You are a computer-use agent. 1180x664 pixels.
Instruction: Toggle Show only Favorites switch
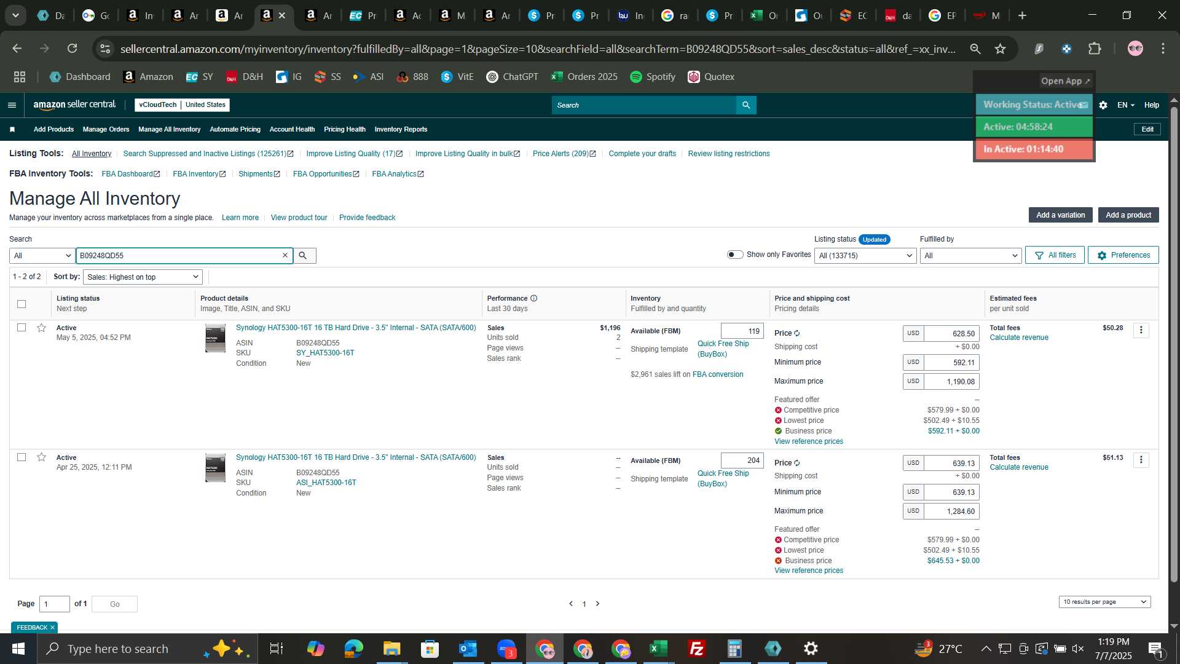735,255
